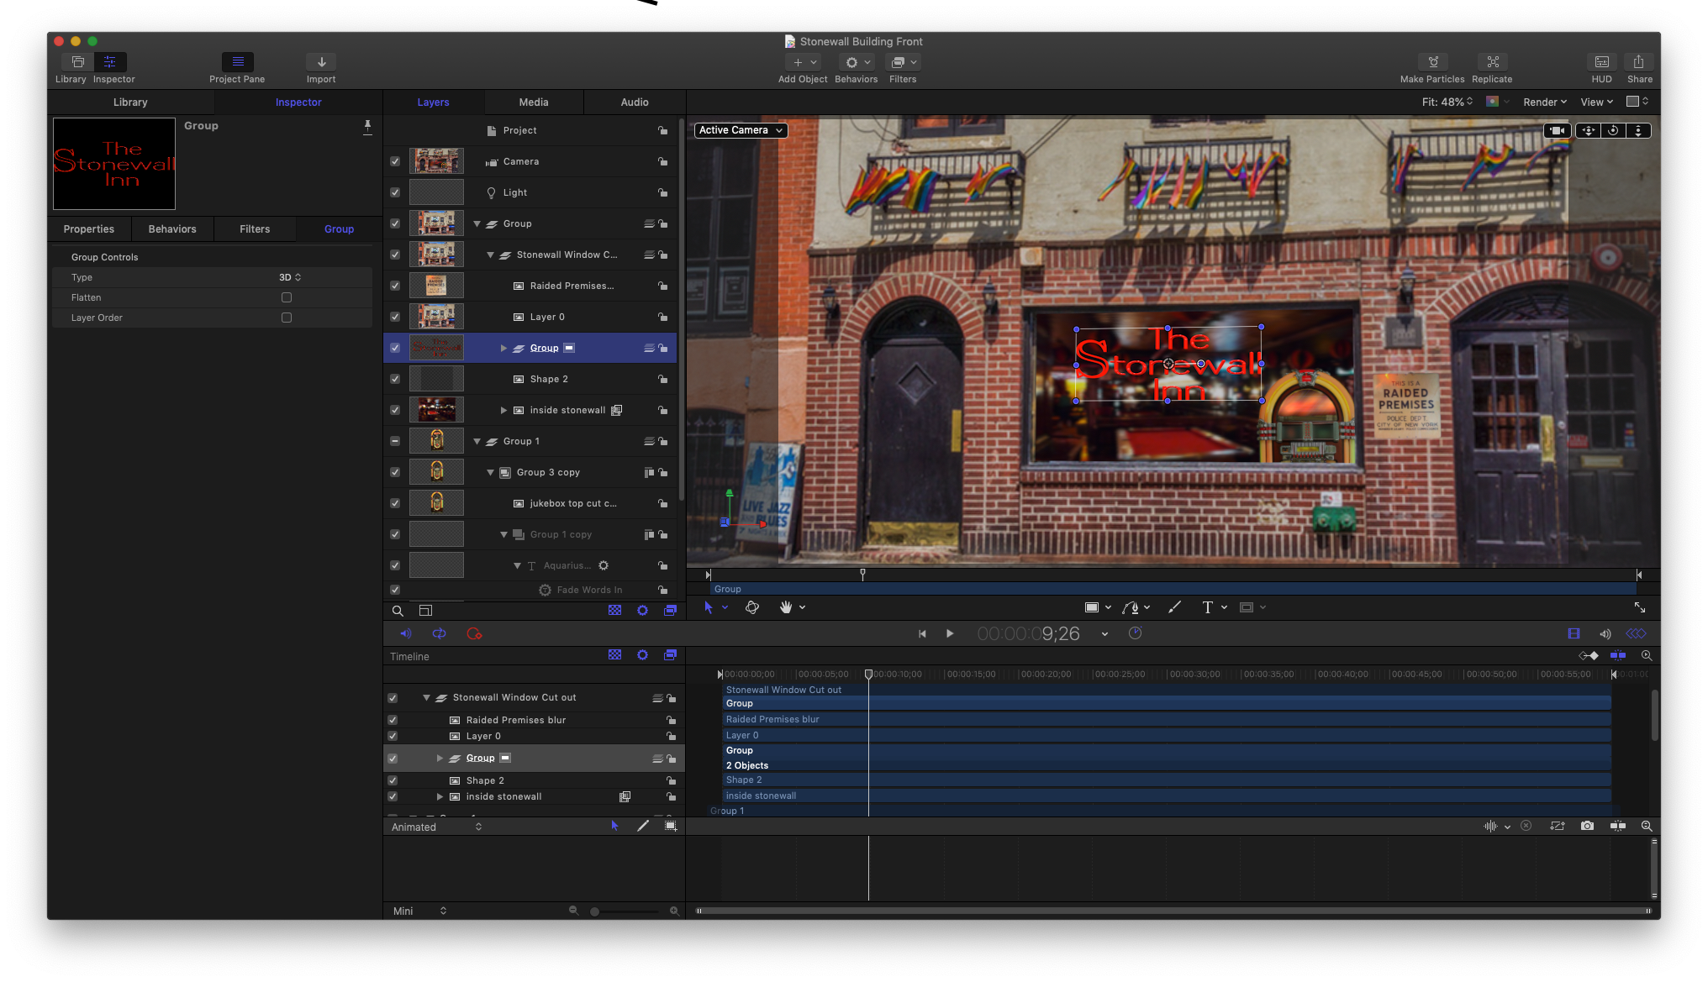Open the Behaviors inspector tab
This screenshot has height=982, width=1708.
pyautogui.click(x=172, y=228)
